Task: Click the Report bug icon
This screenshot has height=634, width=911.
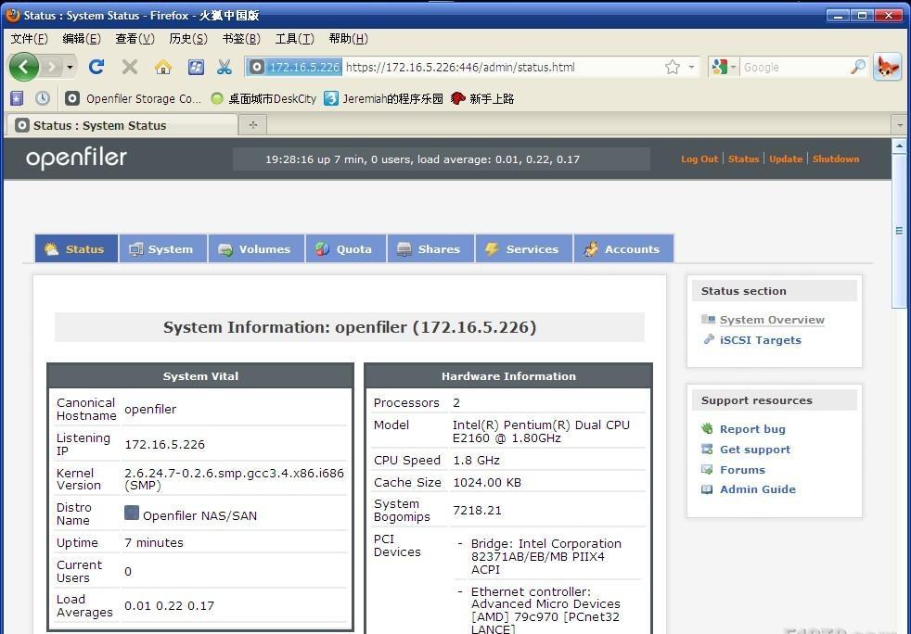Action: pos(707,428)
